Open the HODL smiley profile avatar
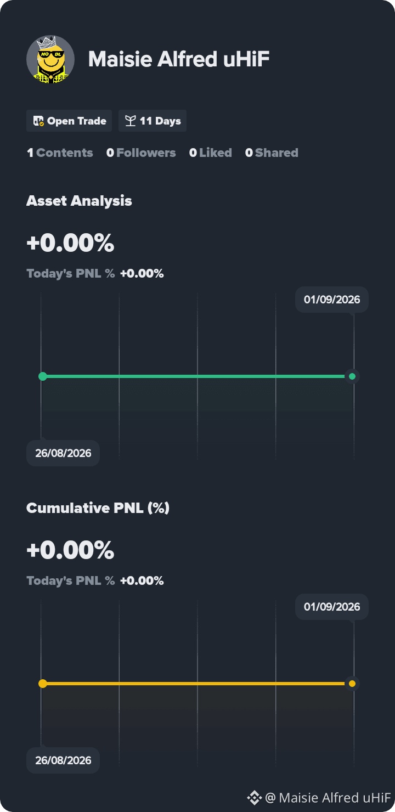Screen dimensions: 395x812 point(50,59)
